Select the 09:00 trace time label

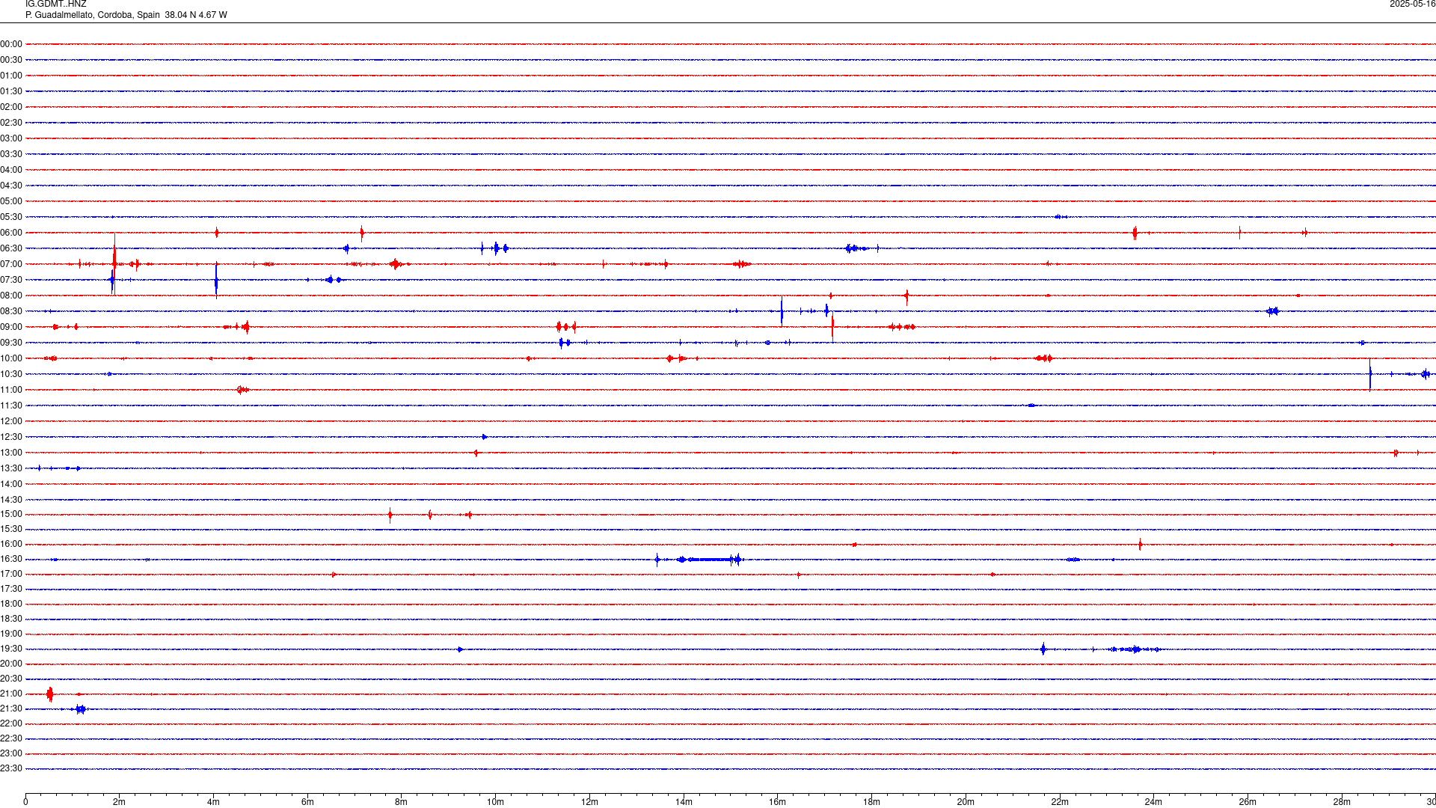click(11, 327)
